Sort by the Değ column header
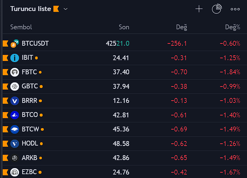The image size is (247, 178). (x=181, y=27)
